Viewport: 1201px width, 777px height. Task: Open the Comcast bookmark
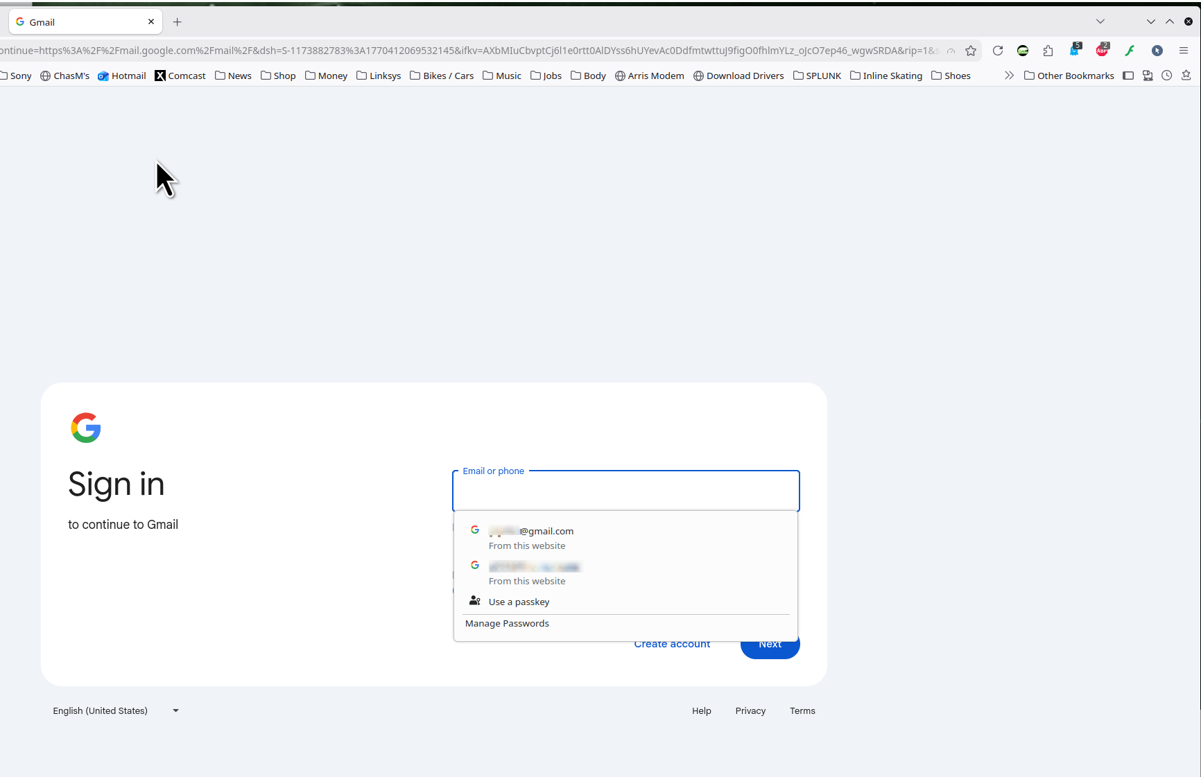180,76
